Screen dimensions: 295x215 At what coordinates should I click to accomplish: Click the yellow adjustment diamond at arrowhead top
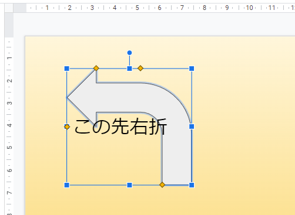tap(96, 69)
